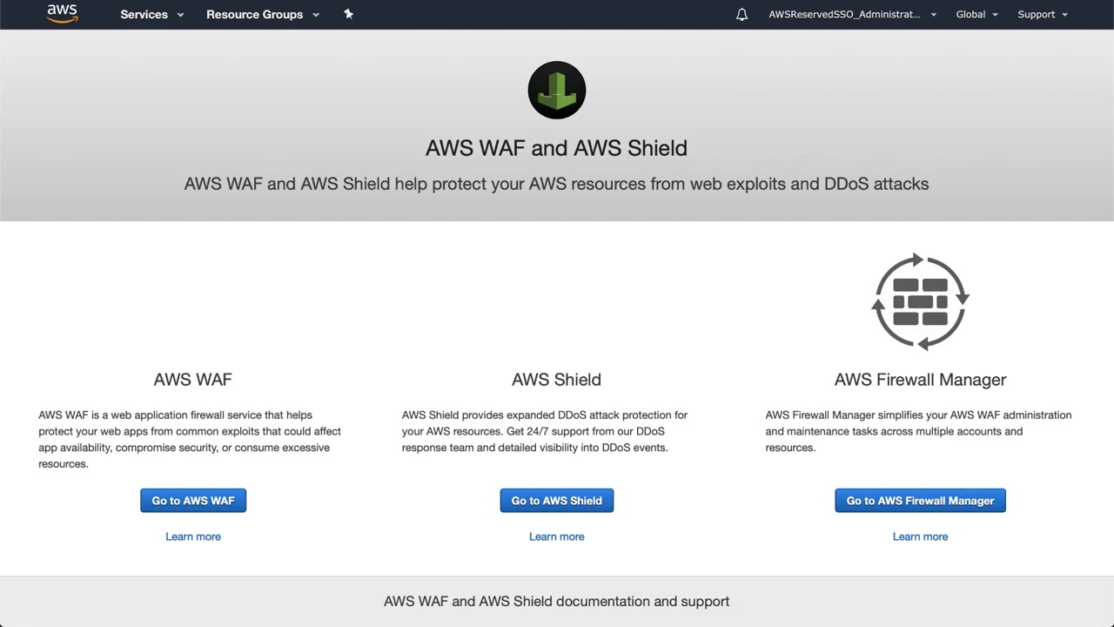Click the pushpin shortcut icon

tap(348, 14)
